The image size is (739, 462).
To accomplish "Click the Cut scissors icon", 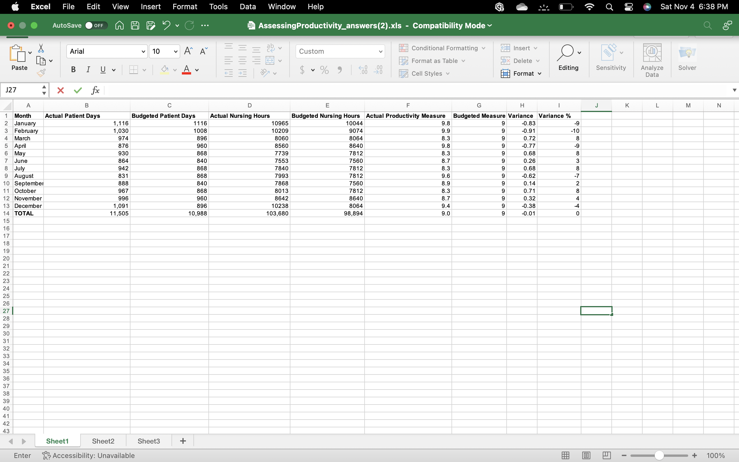I will (x=41, y=48).
